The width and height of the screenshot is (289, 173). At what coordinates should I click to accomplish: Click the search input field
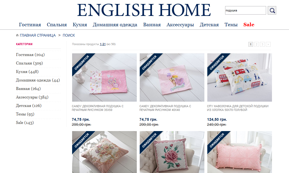point(246,10)
